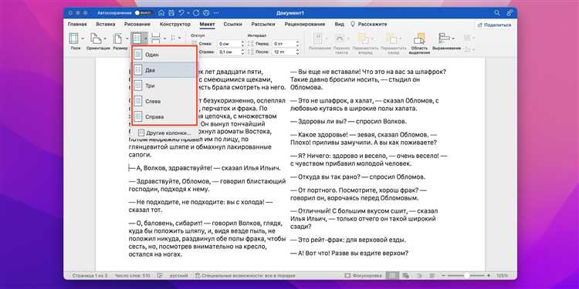This screenshot has width=579, height=289.
Task: Click the Save icon in the title bar
Action: coord(171,13)
